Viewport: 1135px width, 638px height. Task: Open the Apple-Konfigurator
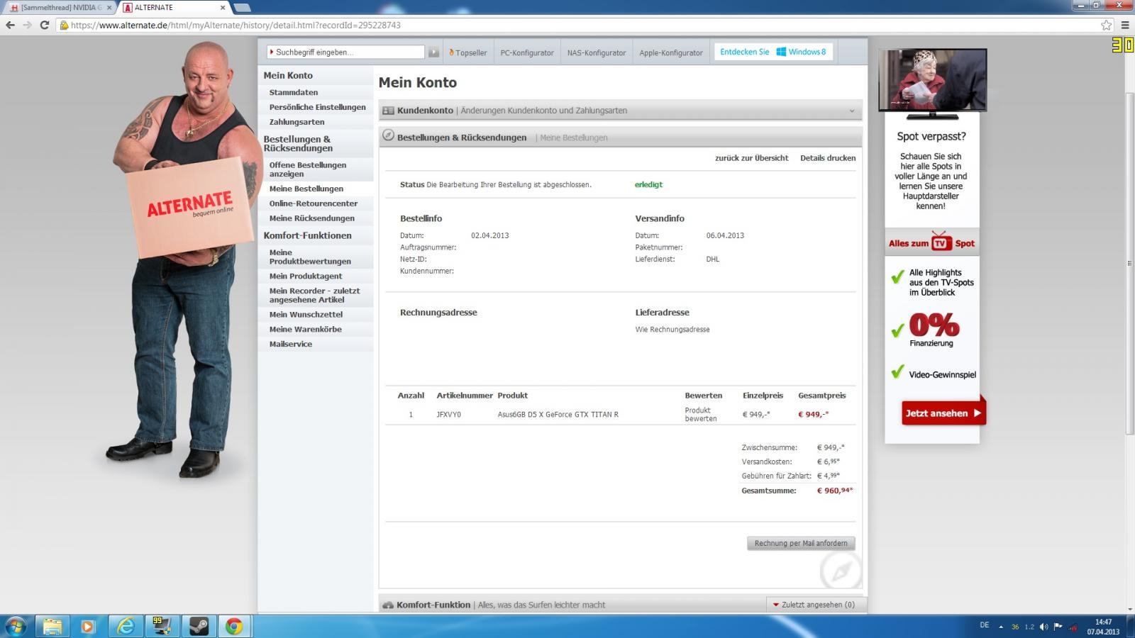click(x=671, y=52)
